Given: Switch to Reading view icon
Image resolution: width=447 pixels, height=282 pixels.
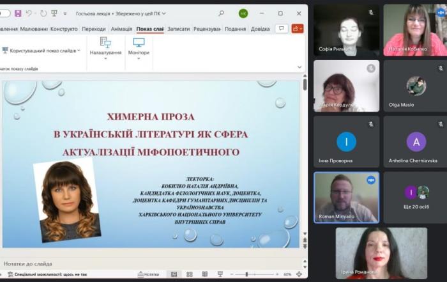Looking at the screenshot, I should click(x=205, y=274).
